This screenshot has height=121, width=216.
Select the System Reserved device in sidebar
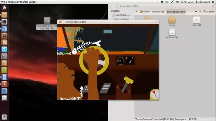click(121, 19)
